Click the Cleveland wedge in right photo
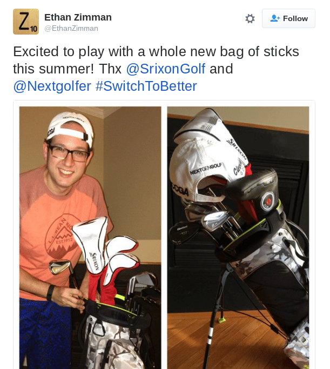 (x=184, y=233)
